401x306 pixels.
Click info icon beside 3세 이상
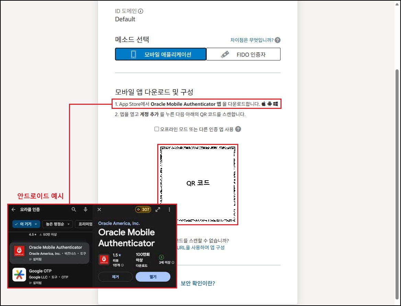coord(173,262)
